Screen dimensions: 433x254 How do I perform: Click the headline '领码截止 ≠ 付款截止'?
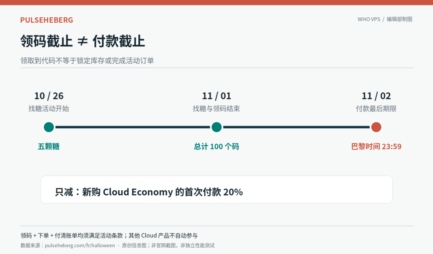(x=82, y=41)
